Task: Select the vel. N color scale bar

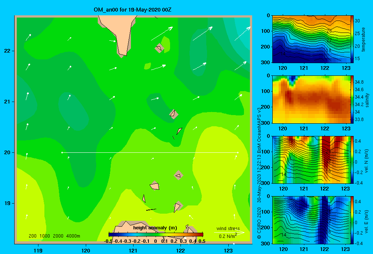Action: pyautogui.click(x=352, y=159)
